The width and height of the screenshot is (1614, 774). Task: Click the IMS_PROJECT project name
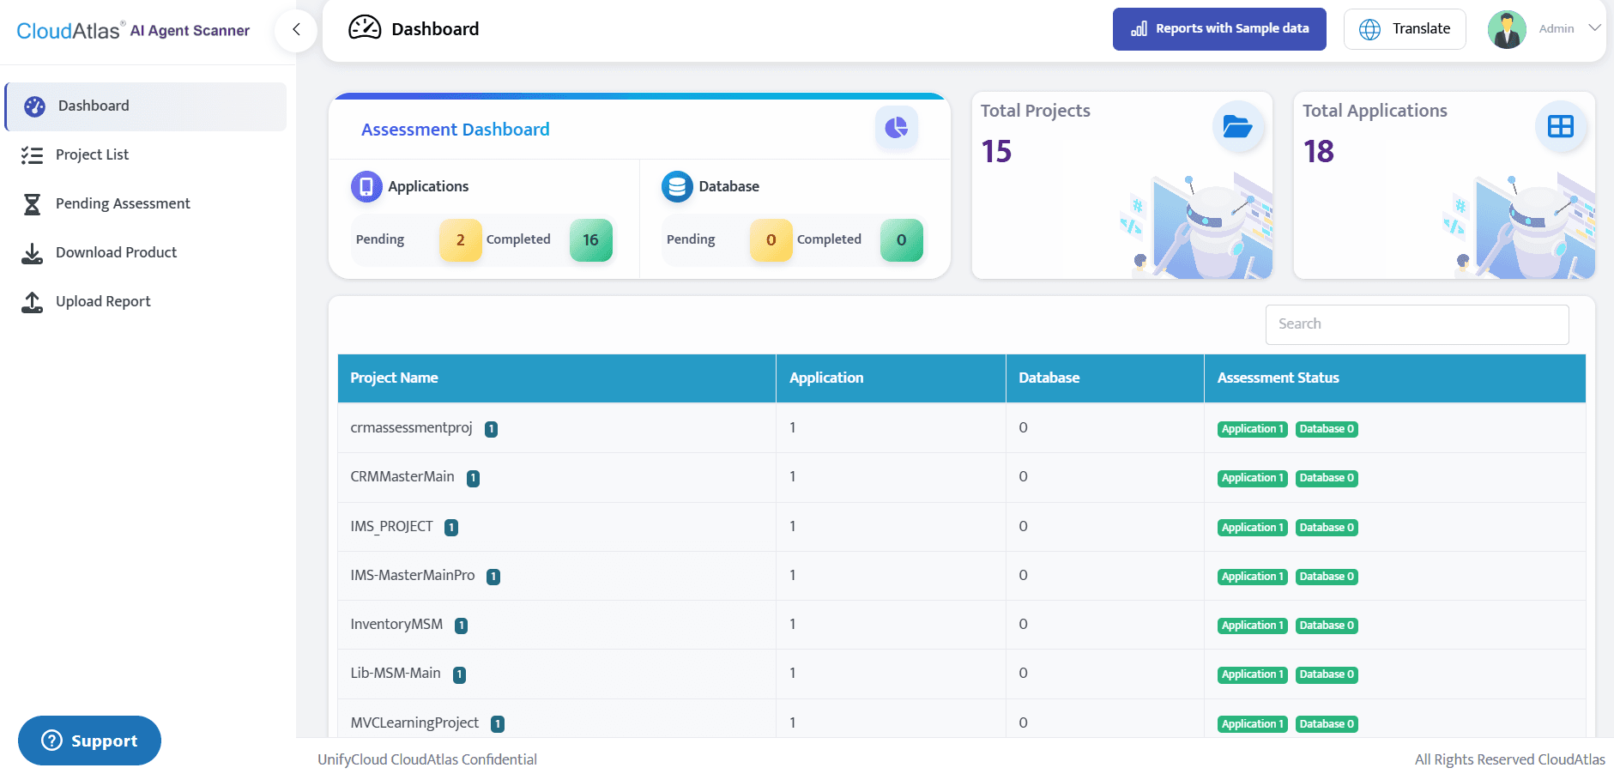click(391, 526)
